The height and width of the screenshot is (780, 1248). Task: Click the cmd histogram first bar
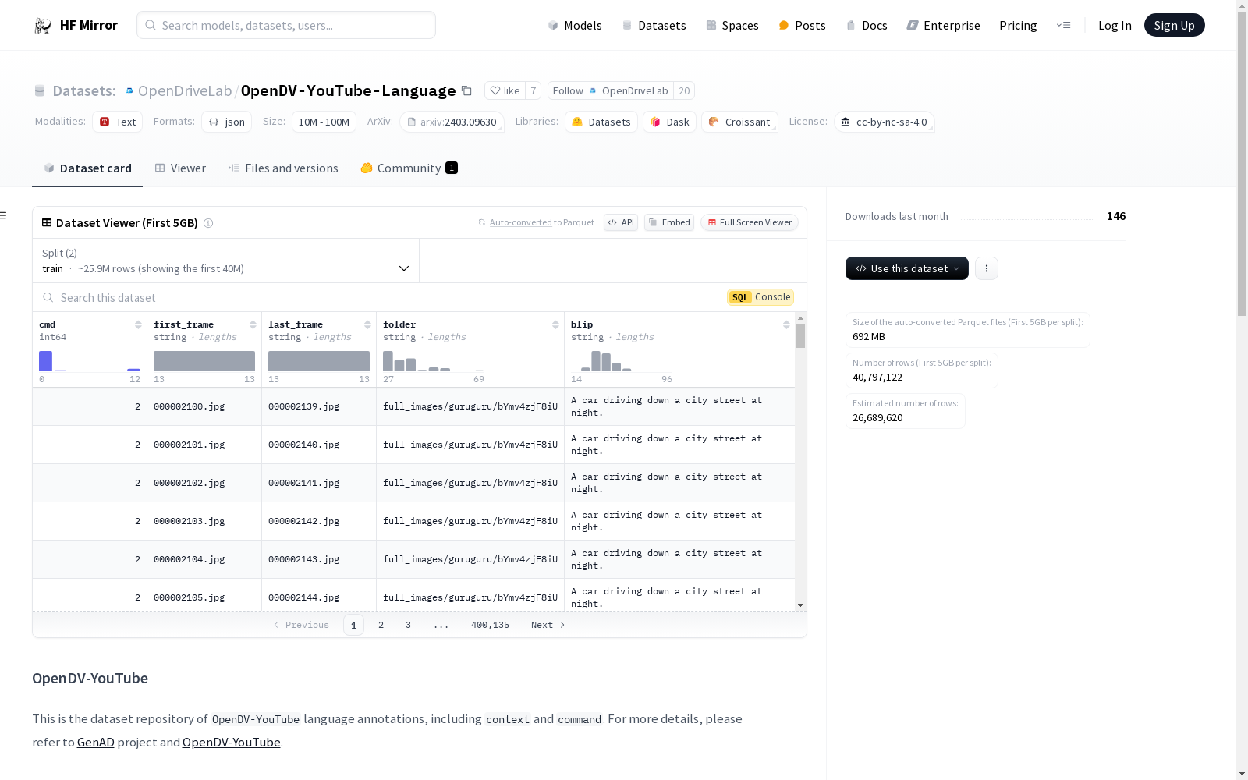point(45,361)
